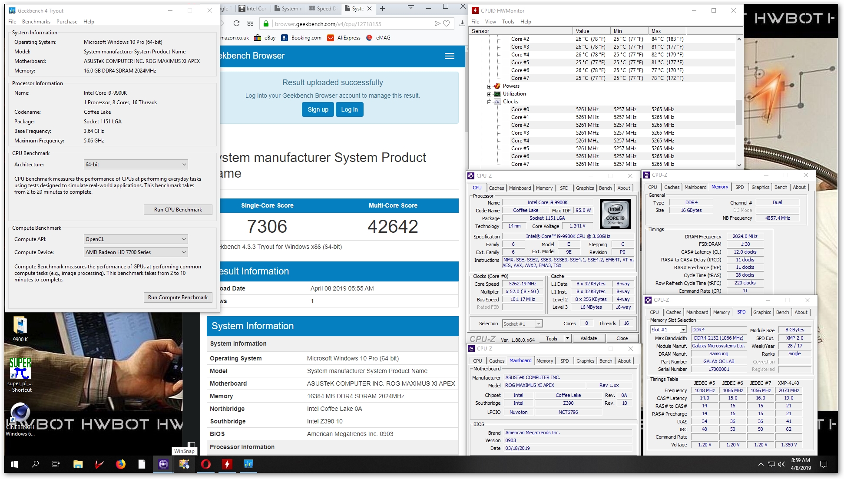The image size is (844, 479).
Task: Show hidden system tray icons
Action: coord(761,464)
